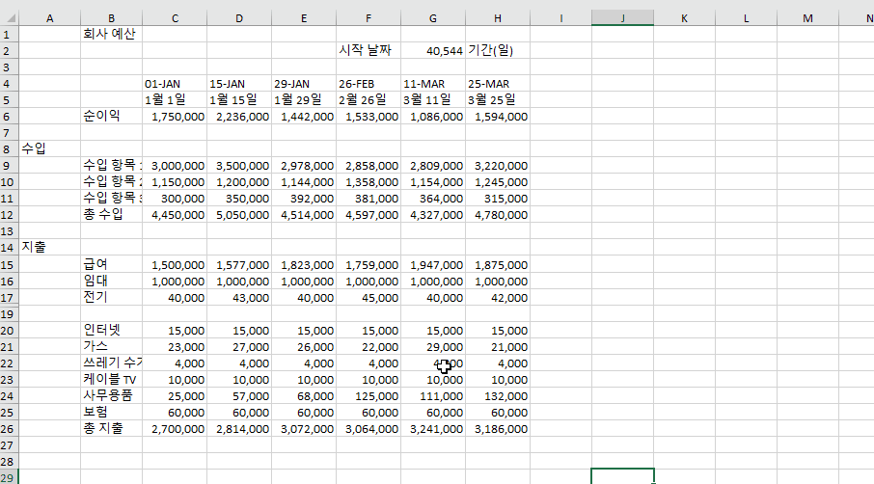The width and height of the screenshot is (874, 484).
Task: Click the '수입' section heading
Action: (x=49, y=149)
